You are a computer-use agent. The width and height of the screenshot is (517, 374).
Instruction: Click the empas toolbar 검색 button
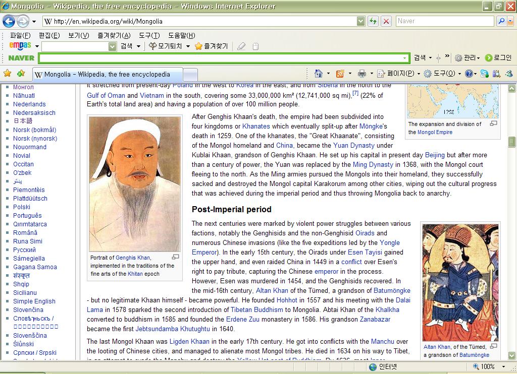[126, 46]
